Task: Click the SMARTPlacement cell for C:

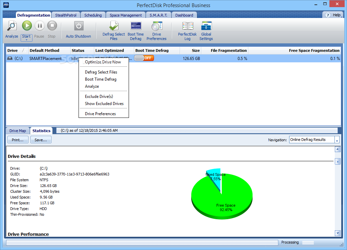Action: tap(45, 59)
